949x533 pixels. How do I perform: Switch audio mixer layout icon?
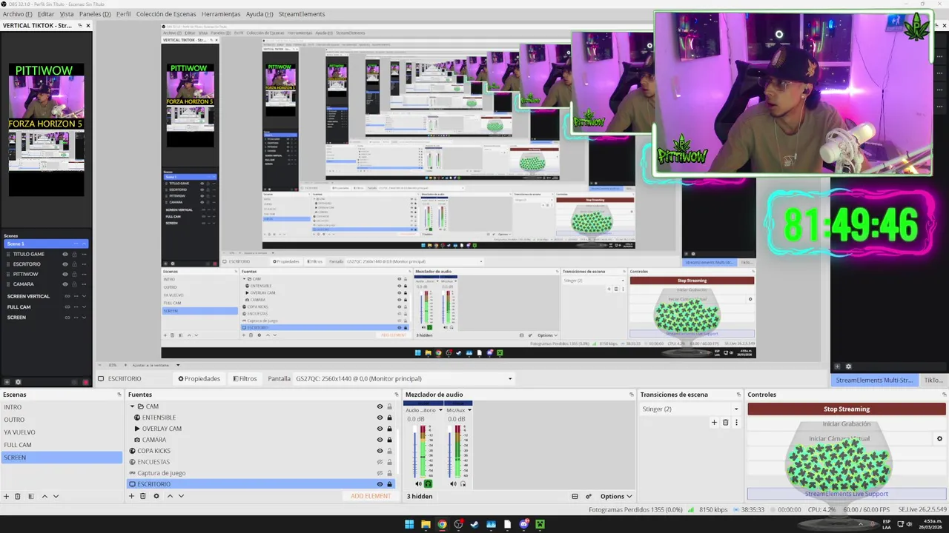[575, 497]
